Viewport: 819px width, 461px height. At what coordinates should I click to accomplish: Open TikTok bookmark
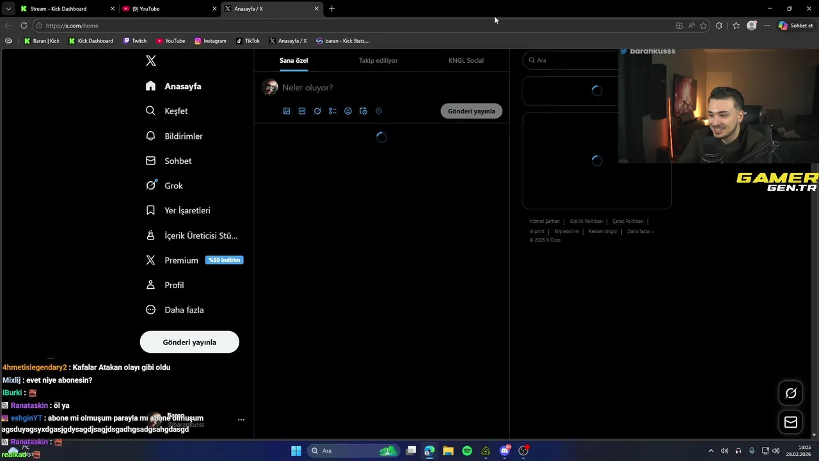[x=248, y=41]
